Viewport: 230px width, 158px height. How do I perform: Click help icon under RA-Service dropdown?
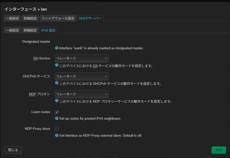[57, 65]
